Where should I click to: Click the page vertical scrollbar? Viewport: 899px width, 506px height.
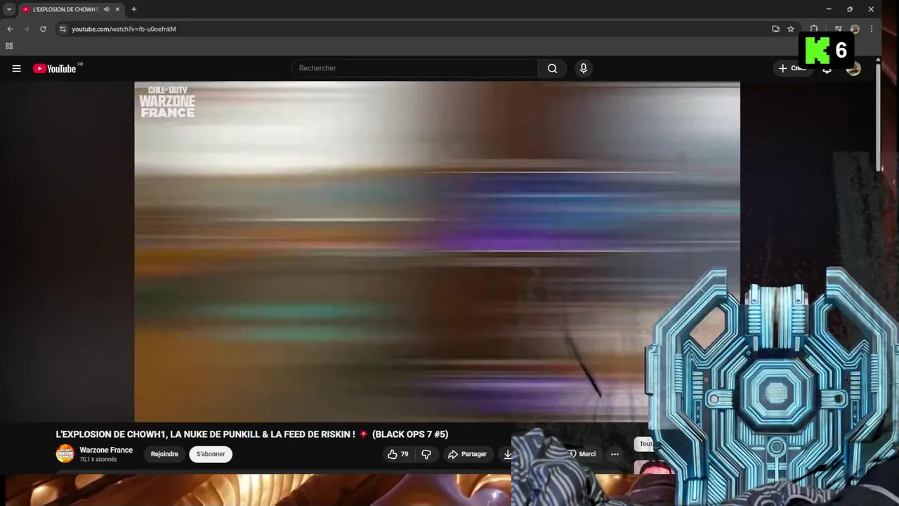878,119
